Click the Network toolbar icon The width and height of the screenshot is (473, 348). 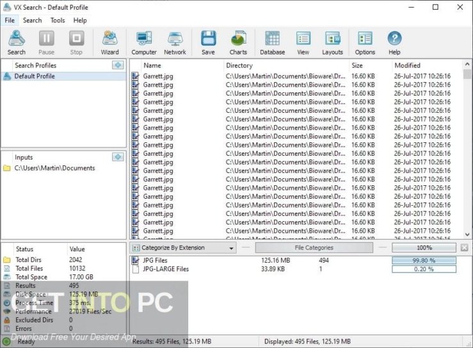tap(175, 42)
